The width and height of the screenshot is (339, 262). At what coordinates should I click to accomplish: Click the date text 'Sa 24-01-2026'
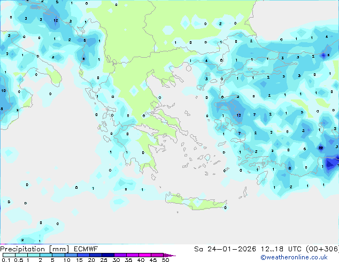[x=225, y=249]
